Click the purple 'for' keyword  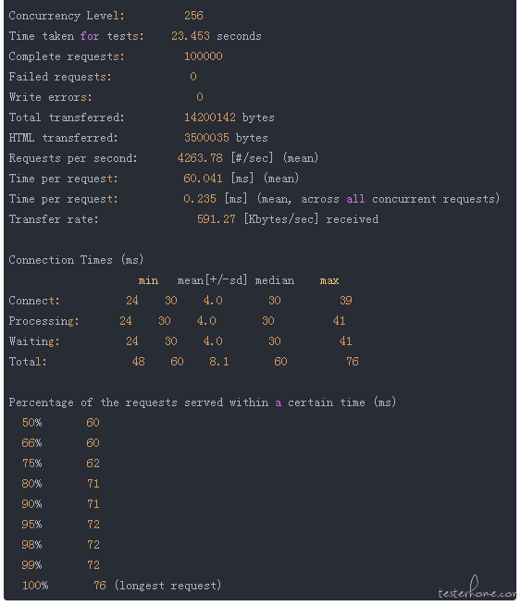(90, 36)
